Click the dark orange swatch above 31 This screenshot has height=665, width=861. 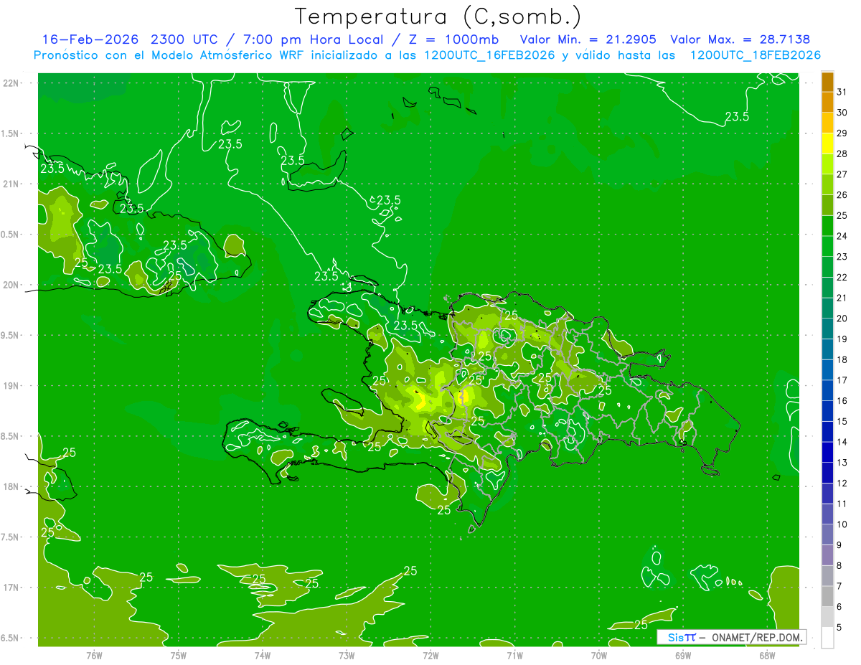(827, 81)
